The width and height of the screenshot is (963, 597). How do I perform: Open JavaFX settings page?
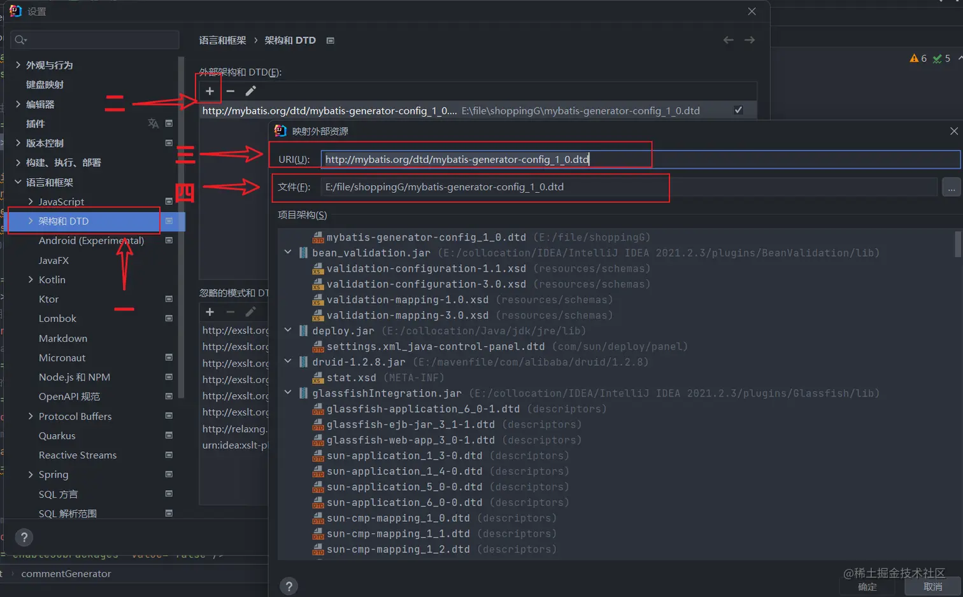[x=53, y=260]
